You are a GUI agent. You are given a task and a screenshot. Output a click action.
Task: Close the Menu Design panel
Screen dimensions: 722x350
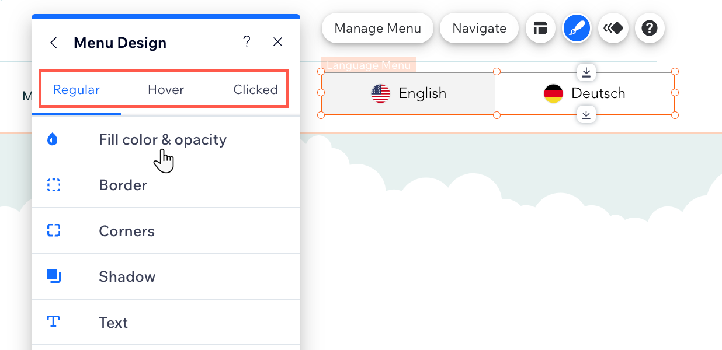pyautogui.click(x=278, y=42)
